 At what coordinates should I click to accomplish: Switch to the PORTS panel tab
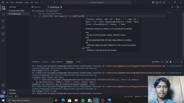click(78, 62)
